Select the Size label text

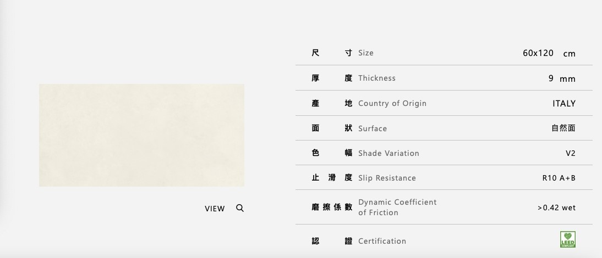(365, 53)
